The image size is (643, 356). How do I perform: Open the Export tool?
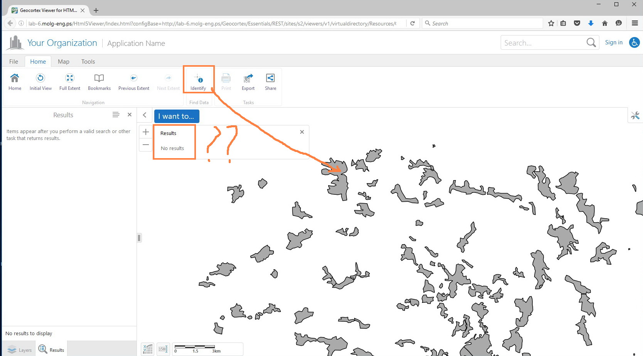pos(248,82)
